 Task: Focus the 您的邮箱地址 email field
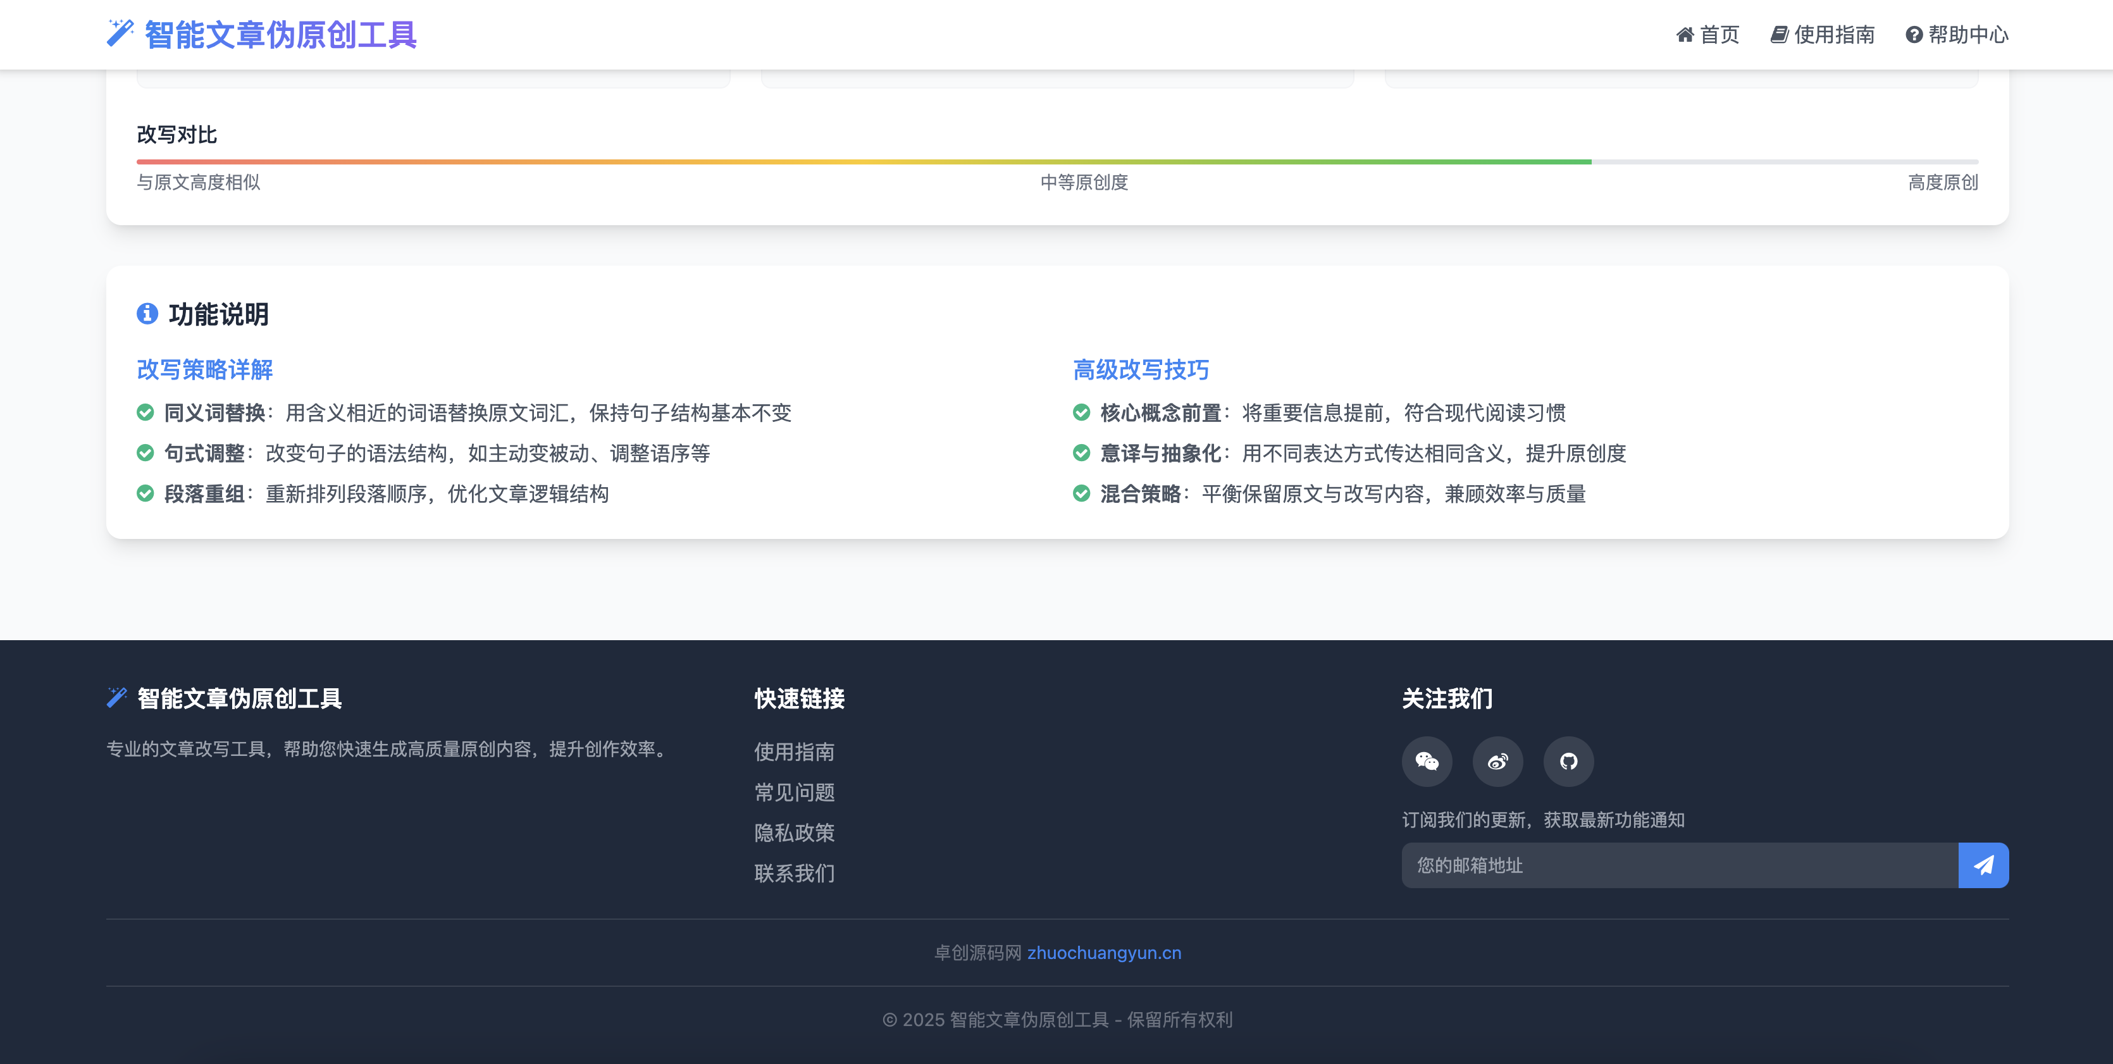point(1678,865)
